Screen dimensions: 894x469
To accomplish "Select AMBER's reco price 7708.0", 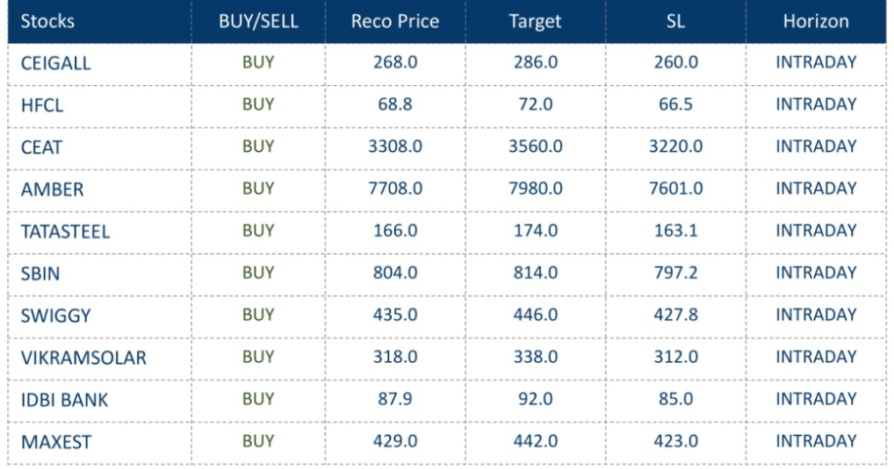I will pyautogui.click(x=394, y=188).
